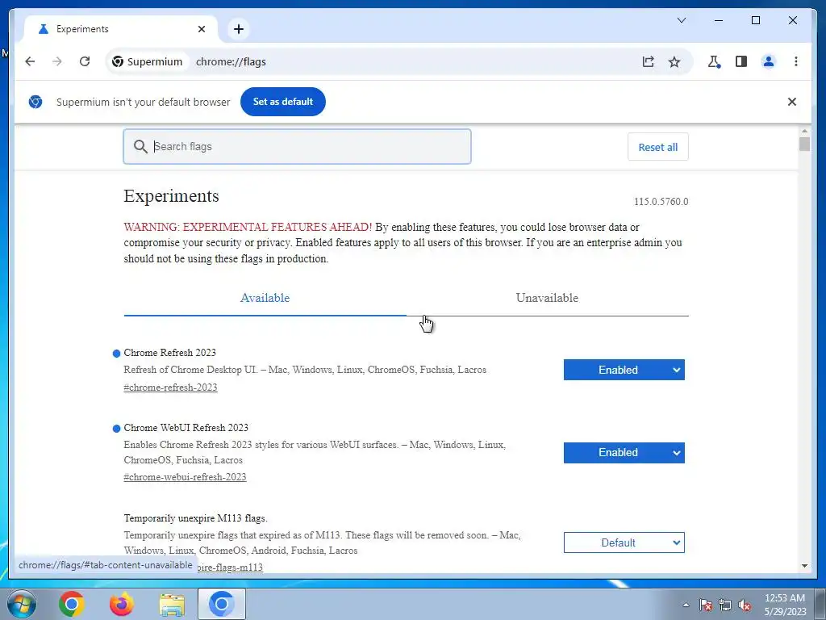Viewport: 826px width, 620px height.
Task: Reload the chrome://flags page
Action: pyautogui.click(x=84, y=61)
